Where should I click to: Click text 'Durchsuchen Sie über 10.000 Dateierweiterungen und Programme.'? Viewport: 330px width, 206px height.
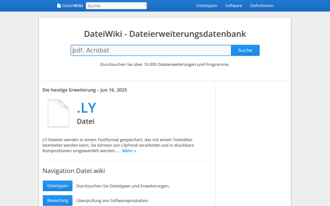click(x=165, y=64)
